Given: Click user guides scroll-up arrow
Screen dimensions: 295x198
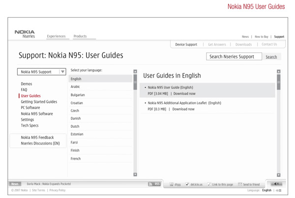Looking at the screenshot, I should click(279, 71).
